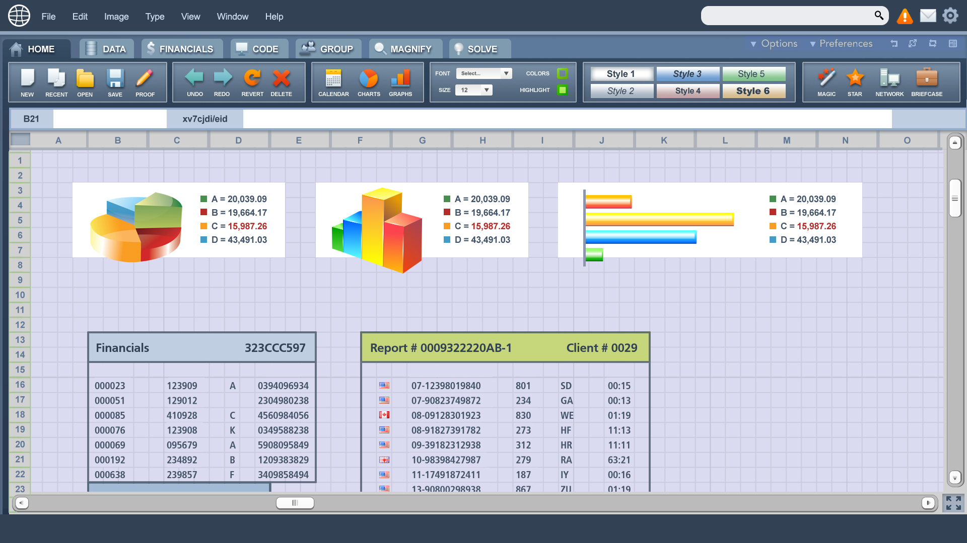967x543 pixels.
Task: Apply Style 6 preset
Action: coord(753,91)
